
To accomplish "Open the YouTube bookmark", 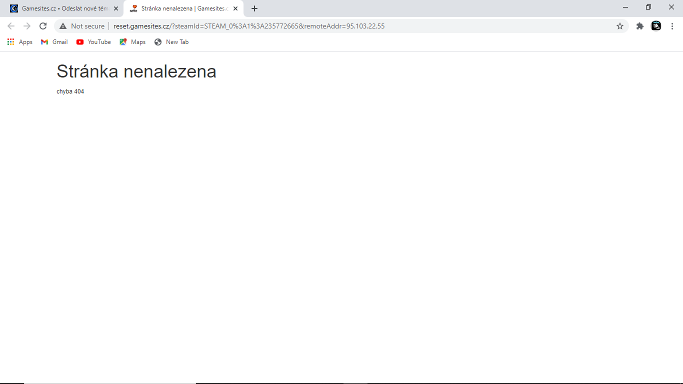I will pyautogui.click(x=93, y=42).
